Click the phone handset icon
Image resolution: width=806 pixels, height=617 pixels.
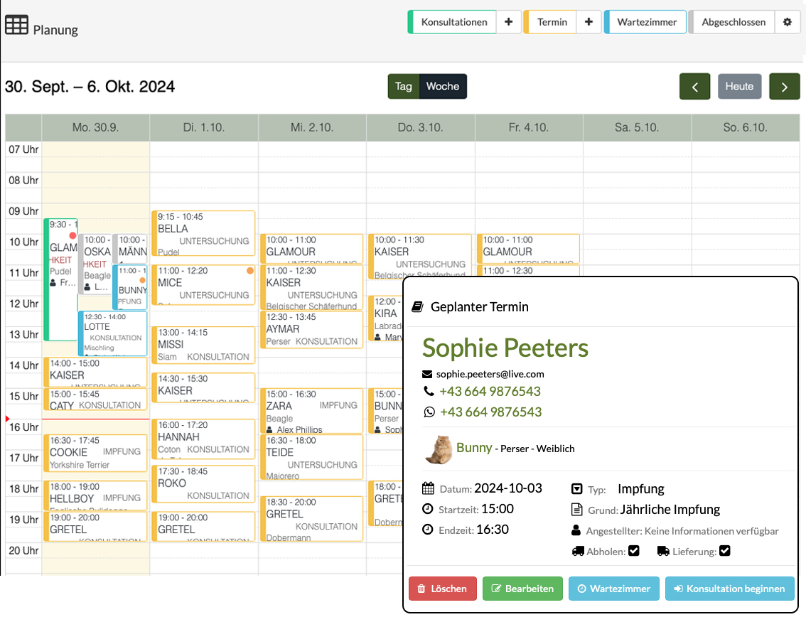(429, 391)
